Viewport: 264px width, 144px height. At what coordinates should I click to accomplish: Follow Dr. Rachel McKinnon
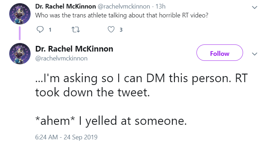click(220, 53)
